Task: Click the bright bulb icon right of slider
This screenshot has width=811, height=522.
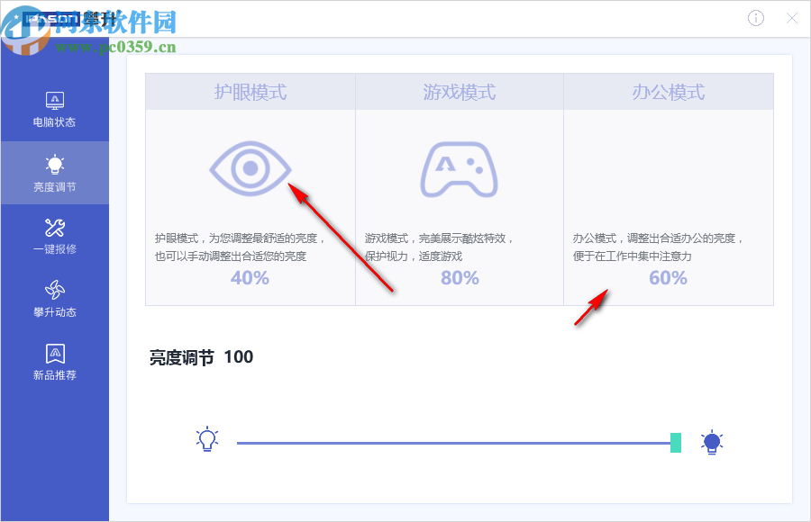Action: click(712, 441)
